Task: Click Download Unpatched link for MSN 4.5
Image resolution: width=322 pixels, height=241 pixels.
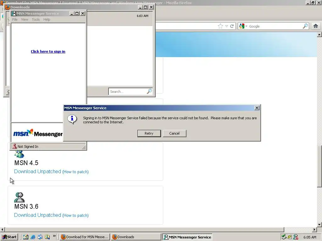Action: [38, 172]
